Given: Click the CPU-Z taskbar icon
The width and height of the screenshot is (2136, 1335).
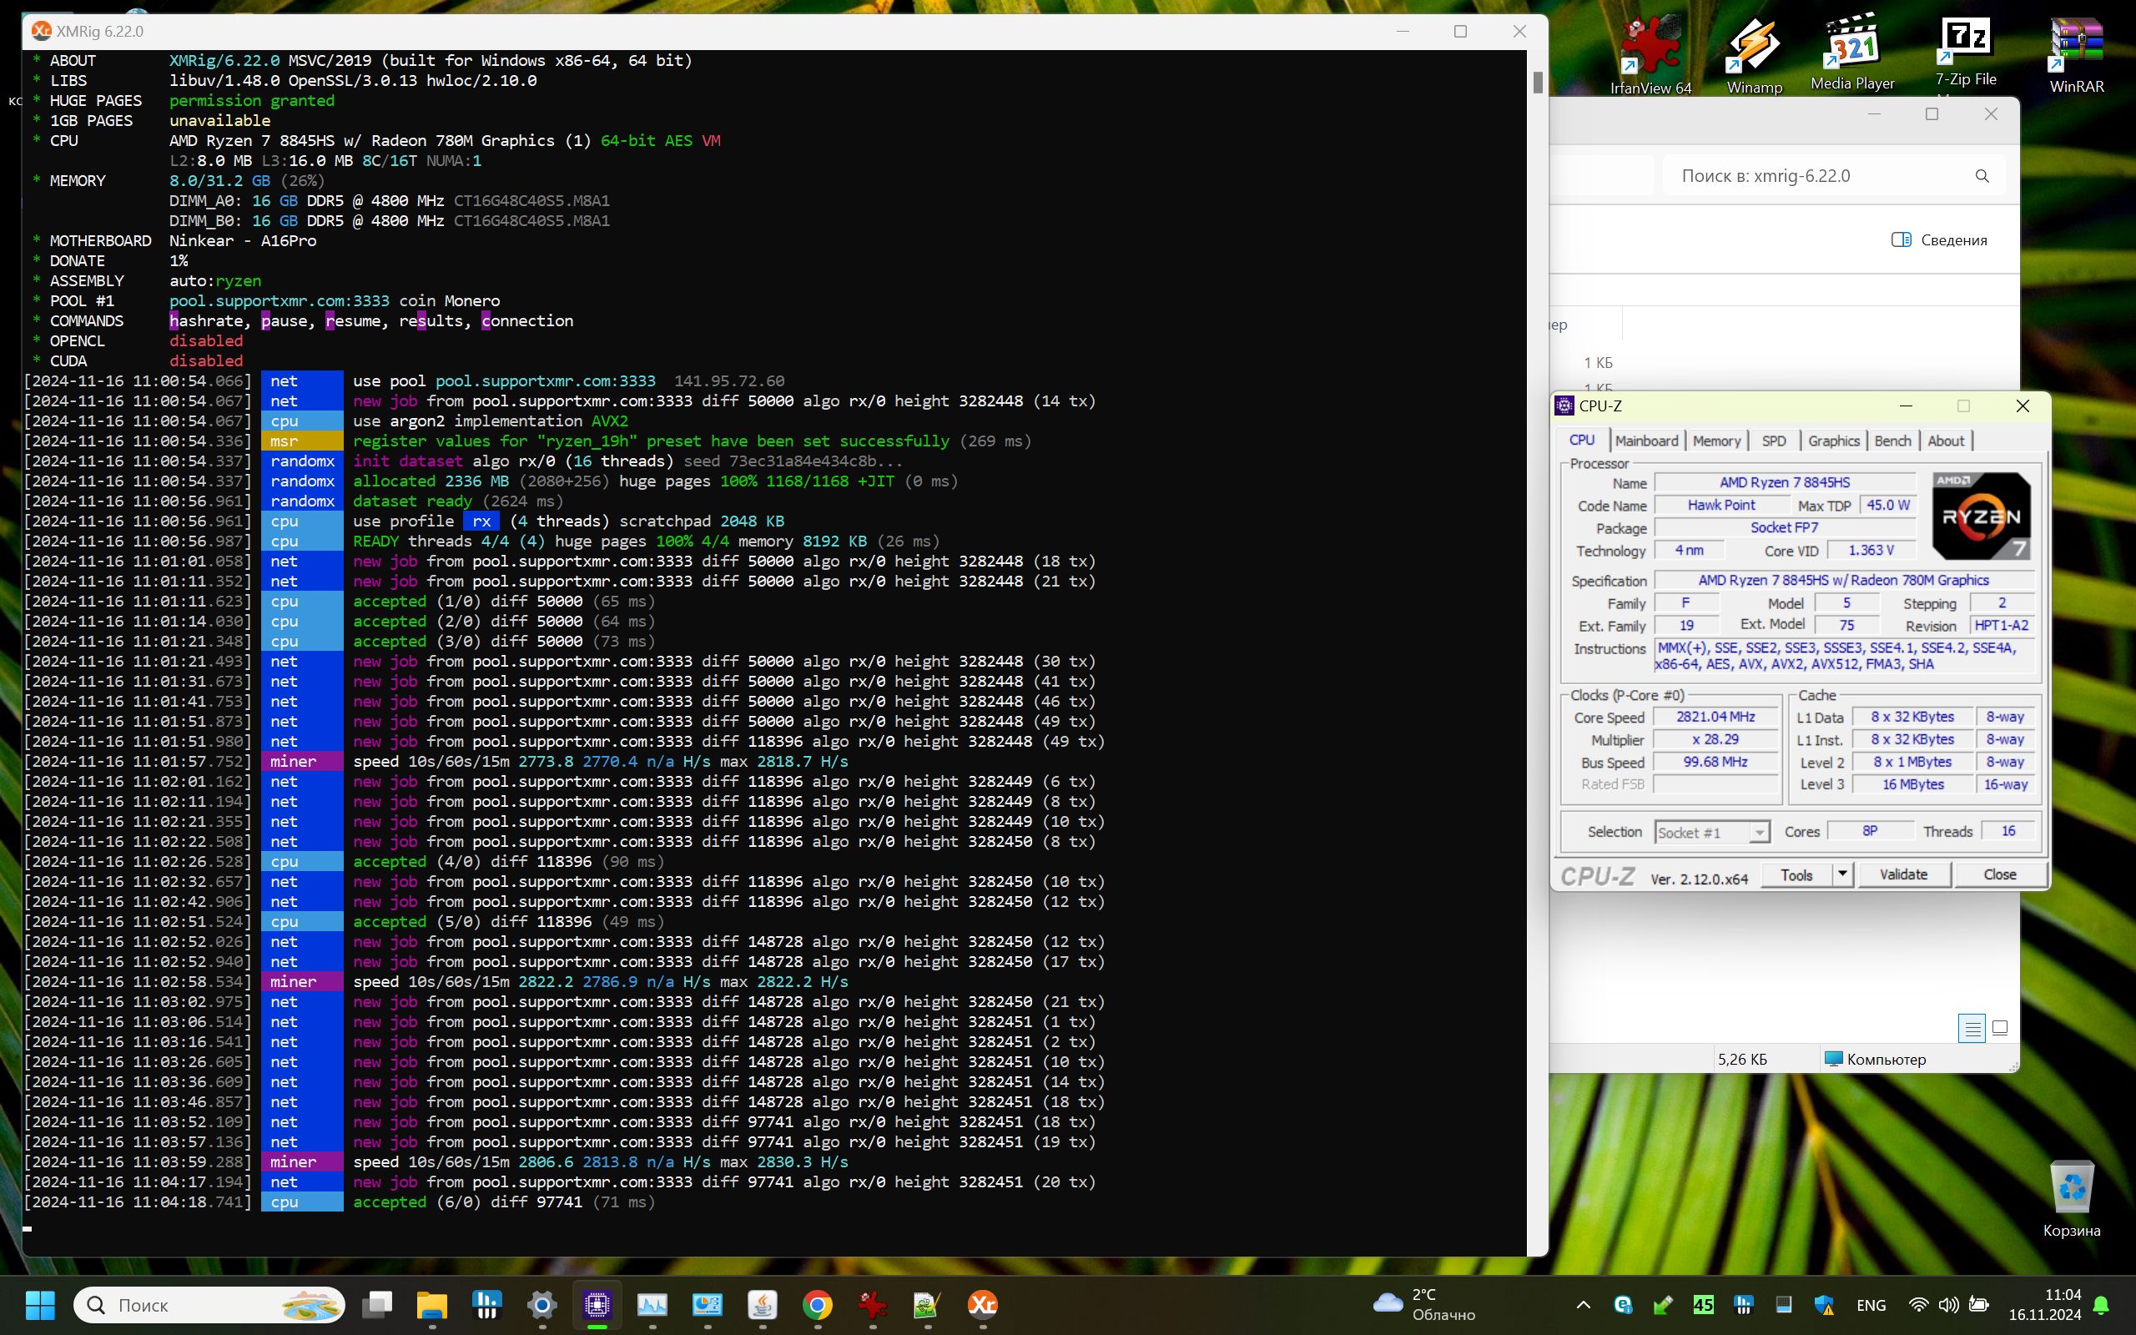Looking at the screenshot, I should [x=597, y=1304].
